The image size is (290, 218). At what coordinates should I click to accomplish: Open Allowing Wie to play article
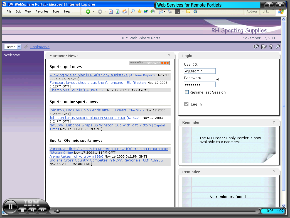(89, 75)
